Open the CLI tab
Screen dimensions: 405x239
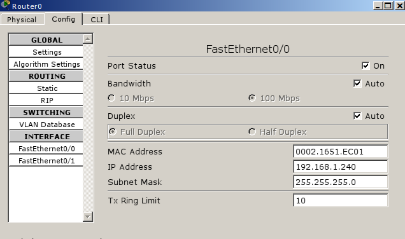tap(97, 20)
